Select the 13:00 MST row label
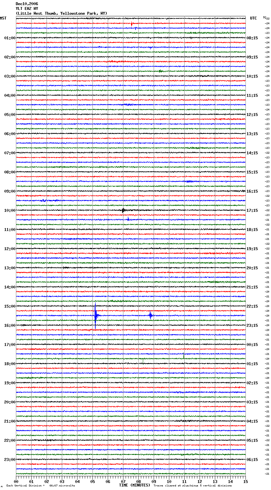 point(10,268)
